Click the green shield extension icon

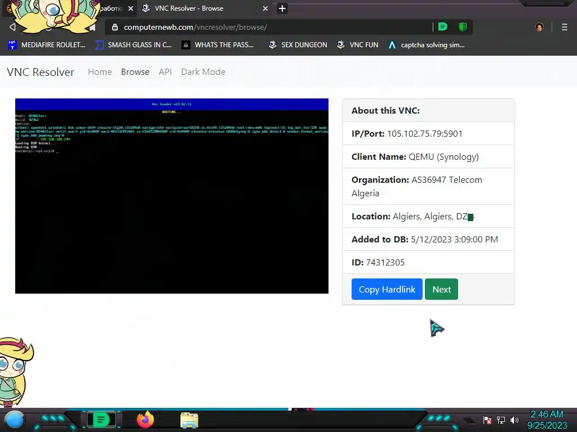pyautogui.click(x=463, y=27)
